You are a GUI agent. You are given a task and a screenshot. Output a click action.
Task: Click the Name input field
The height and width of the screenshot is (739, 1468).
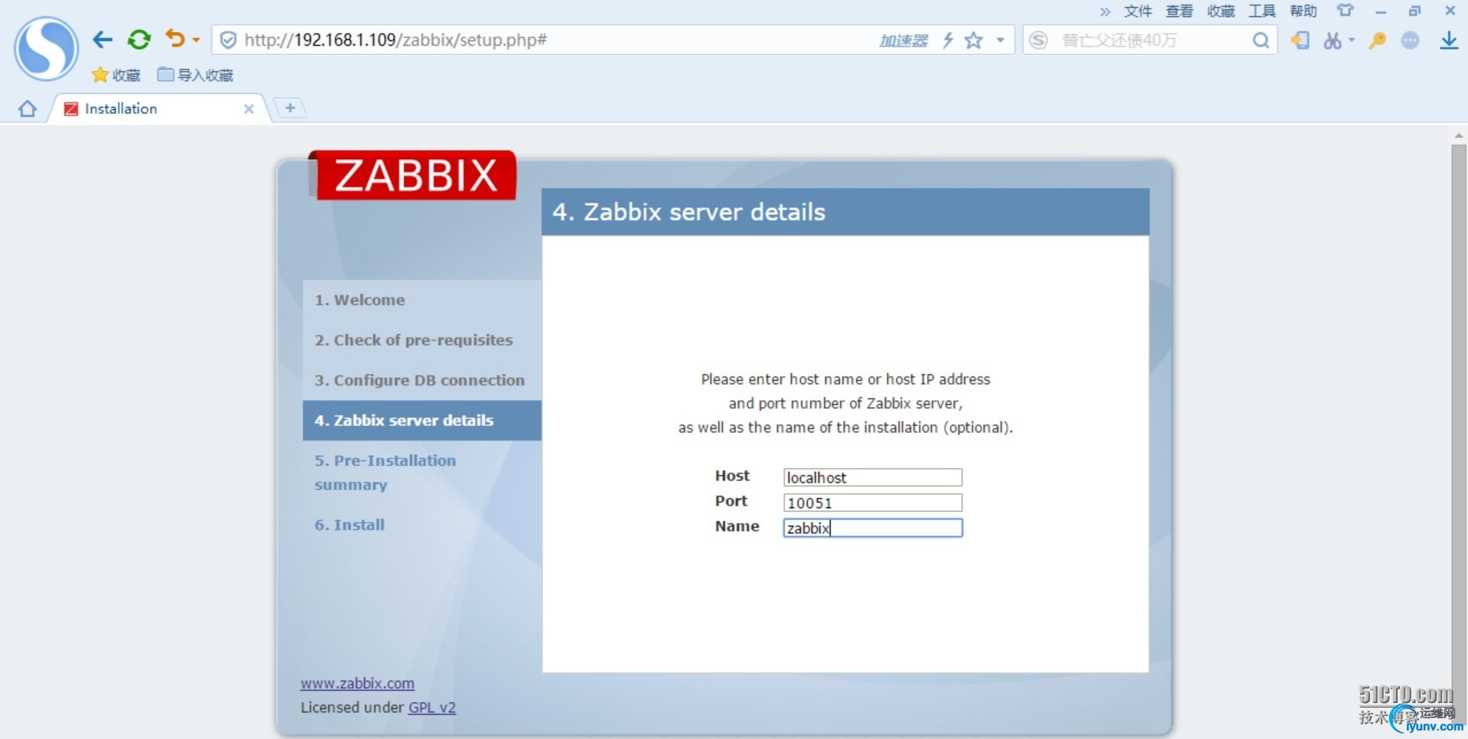872,528
